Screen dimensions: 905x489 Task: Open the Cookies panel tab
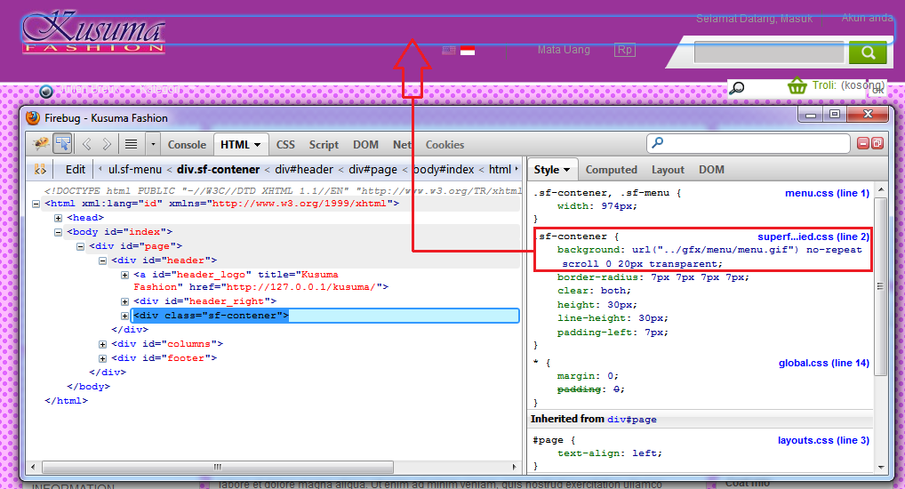coord(444,145)
